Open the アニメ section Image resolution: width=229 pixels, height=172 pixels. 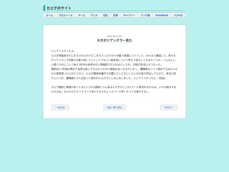94,15
